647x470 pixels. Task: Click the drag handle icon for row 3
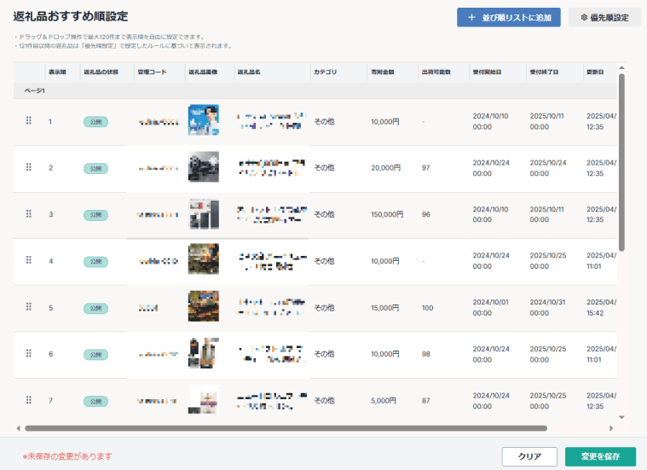coord(29,214)
